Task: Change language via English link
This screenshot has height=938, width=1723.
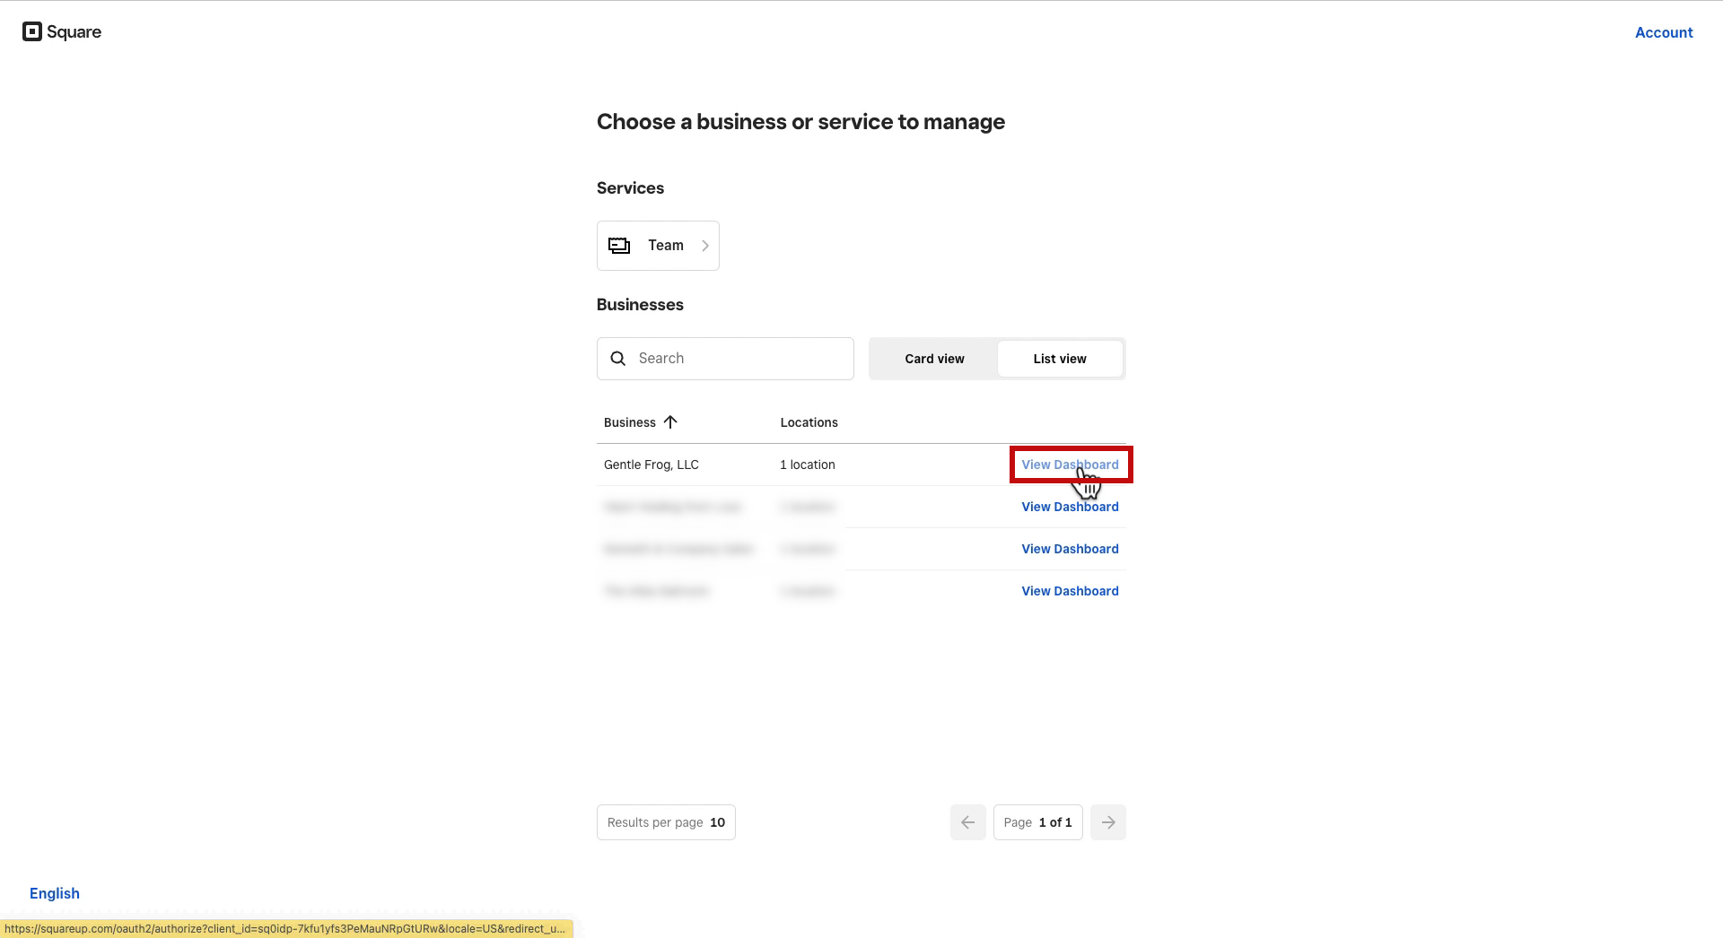Action: (x=55, y=893)
